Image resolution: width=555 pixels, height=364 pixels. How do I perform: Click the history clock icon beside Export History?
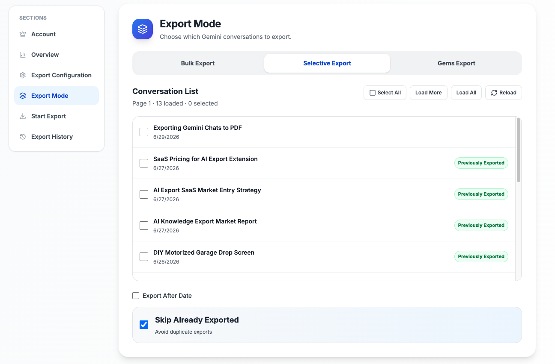[x=23, y=137]
